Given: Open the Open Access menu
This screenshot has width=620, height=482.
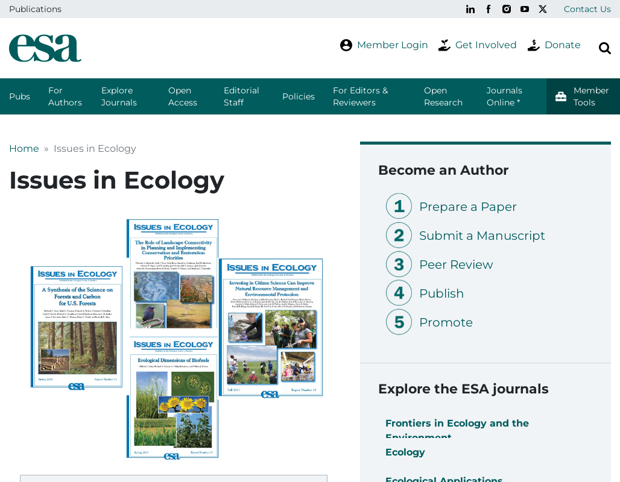Looking at the screenshot, I should pyautogui.click(x=183, y=96).
